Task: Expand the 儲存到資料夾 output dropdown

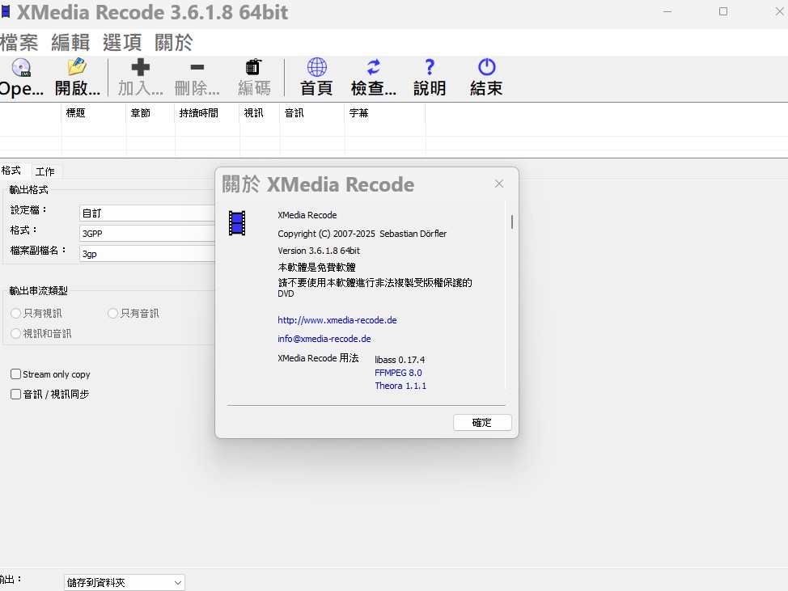Action: pyautogui.click(x=125, y=582)
